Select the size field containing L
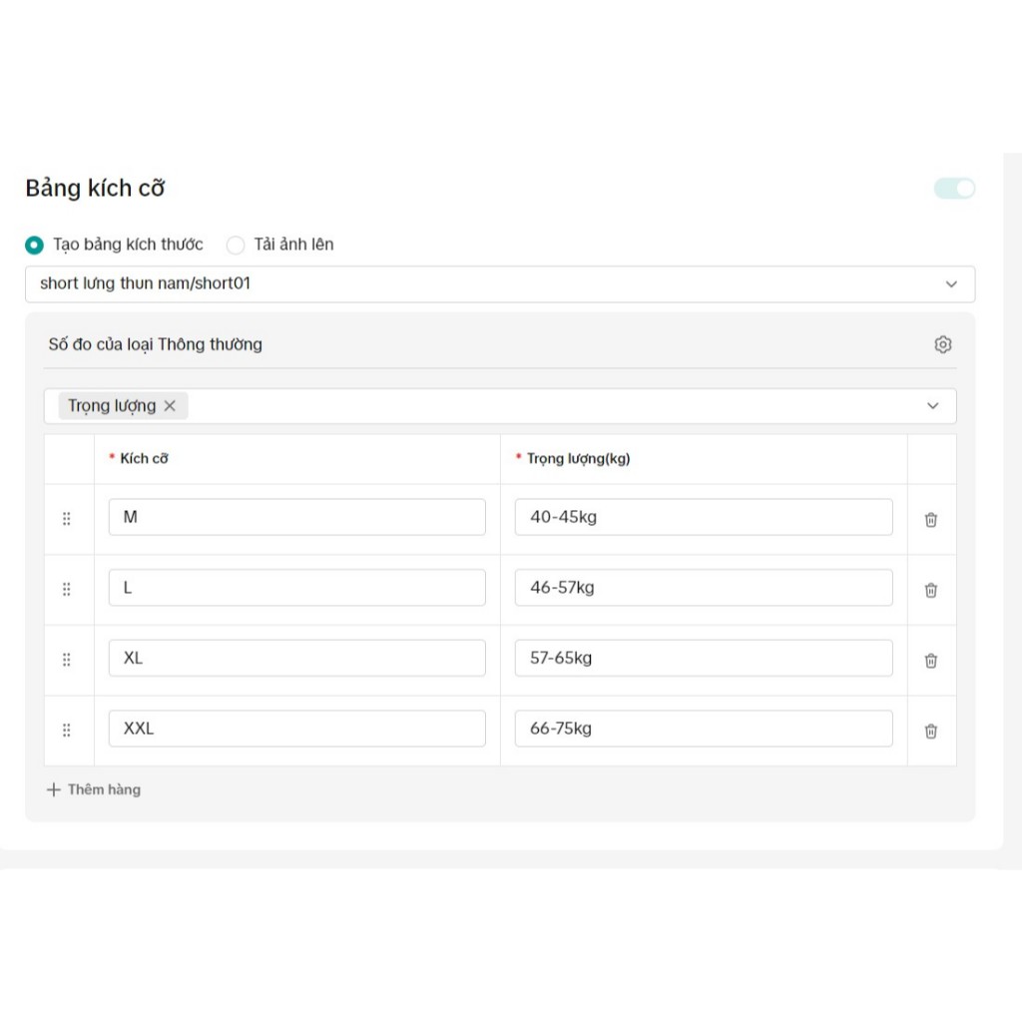 pyautogui.click(x=296, y=588)
